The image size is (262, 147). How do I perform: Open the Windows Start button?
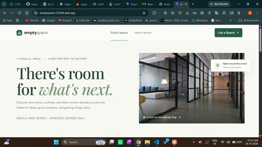click(56, 142)
